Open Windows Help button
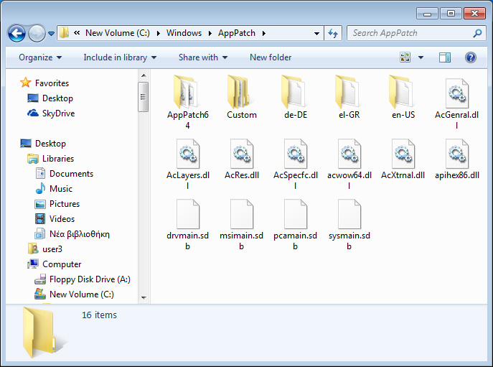493x367 pixels. pos(470,57)
